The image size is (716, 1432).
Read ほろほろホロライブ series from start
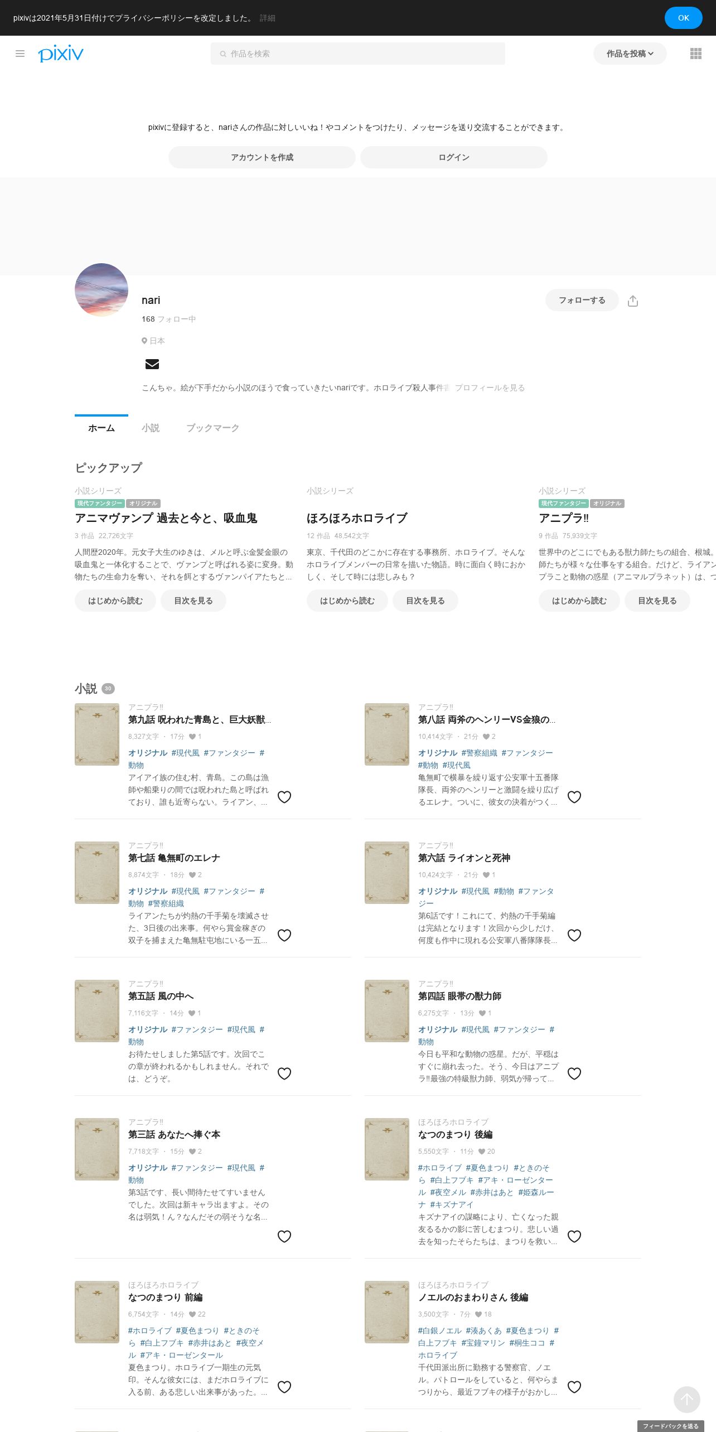(347, 601)
